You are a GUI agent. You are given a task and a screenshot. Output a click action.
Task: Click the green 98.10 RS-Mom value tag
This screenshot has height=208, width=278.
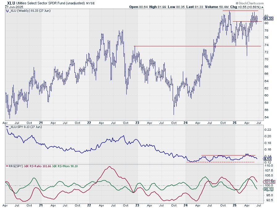(x=267, y=189)
